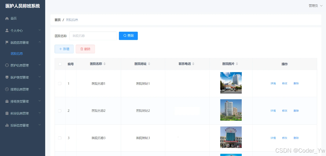Viewport: 326px width, 156px height.
Task: Click the circle icon for 医护信息管理
Action: pos(7,65)
